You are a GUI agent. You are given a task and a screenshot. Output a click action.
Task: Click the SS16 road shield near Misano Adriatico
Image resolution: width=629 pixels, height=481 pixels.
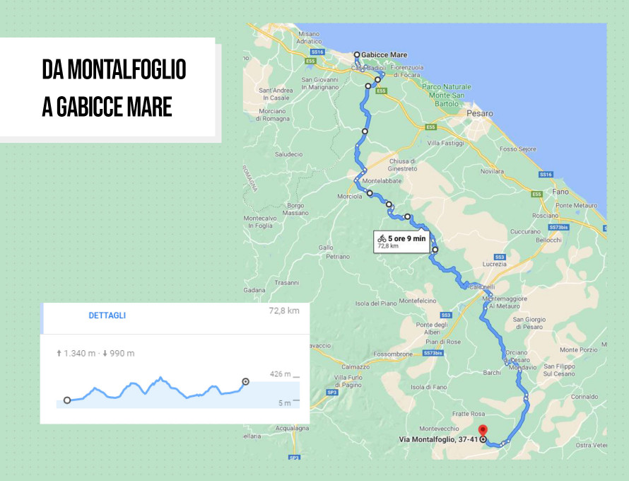[x=317, y=52]
